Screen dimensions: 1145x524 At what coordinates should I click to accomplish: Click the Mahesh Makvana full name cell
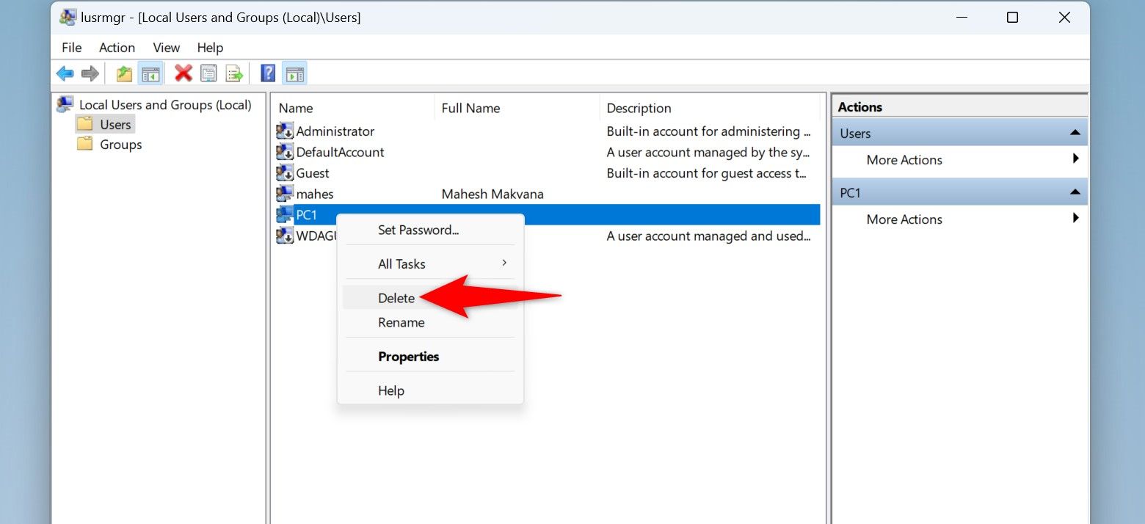(x=492, y=194)
